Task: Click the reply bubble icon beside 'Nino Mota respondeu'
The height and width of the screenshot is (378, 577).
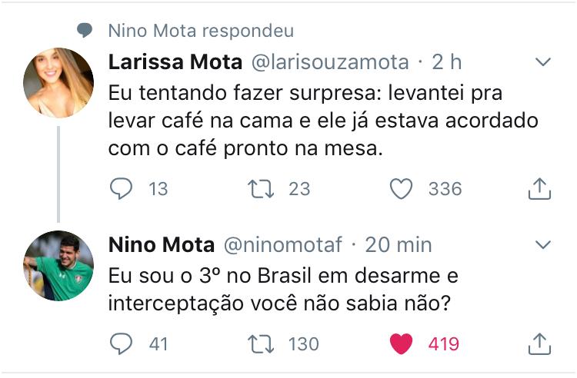Action: pyautogui.click(x=85, y=30)
